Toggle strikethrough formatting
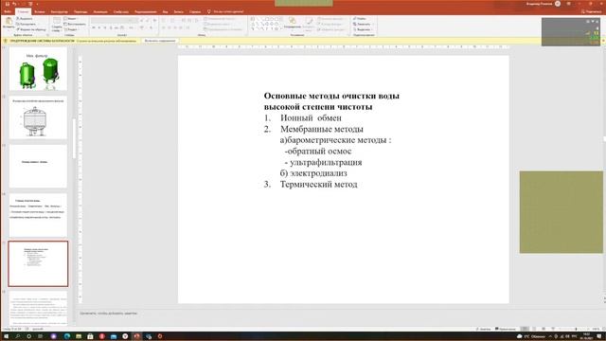The height and width of the screenshot is (341, 606). pos(116,27)
